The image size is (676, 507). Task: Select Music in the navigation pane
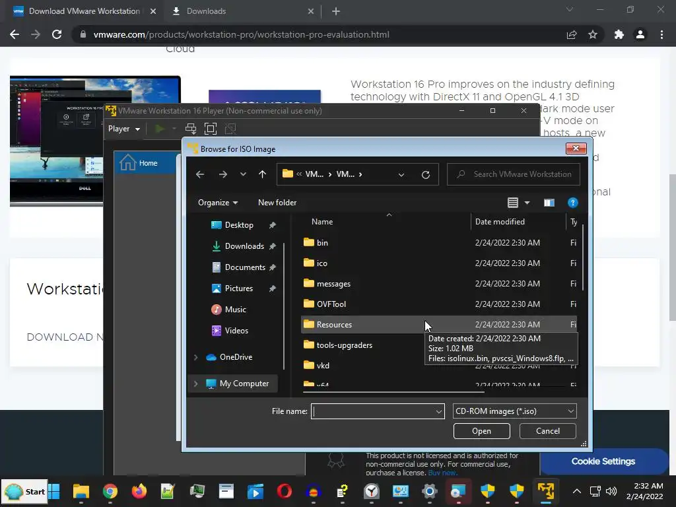[236, 310]
